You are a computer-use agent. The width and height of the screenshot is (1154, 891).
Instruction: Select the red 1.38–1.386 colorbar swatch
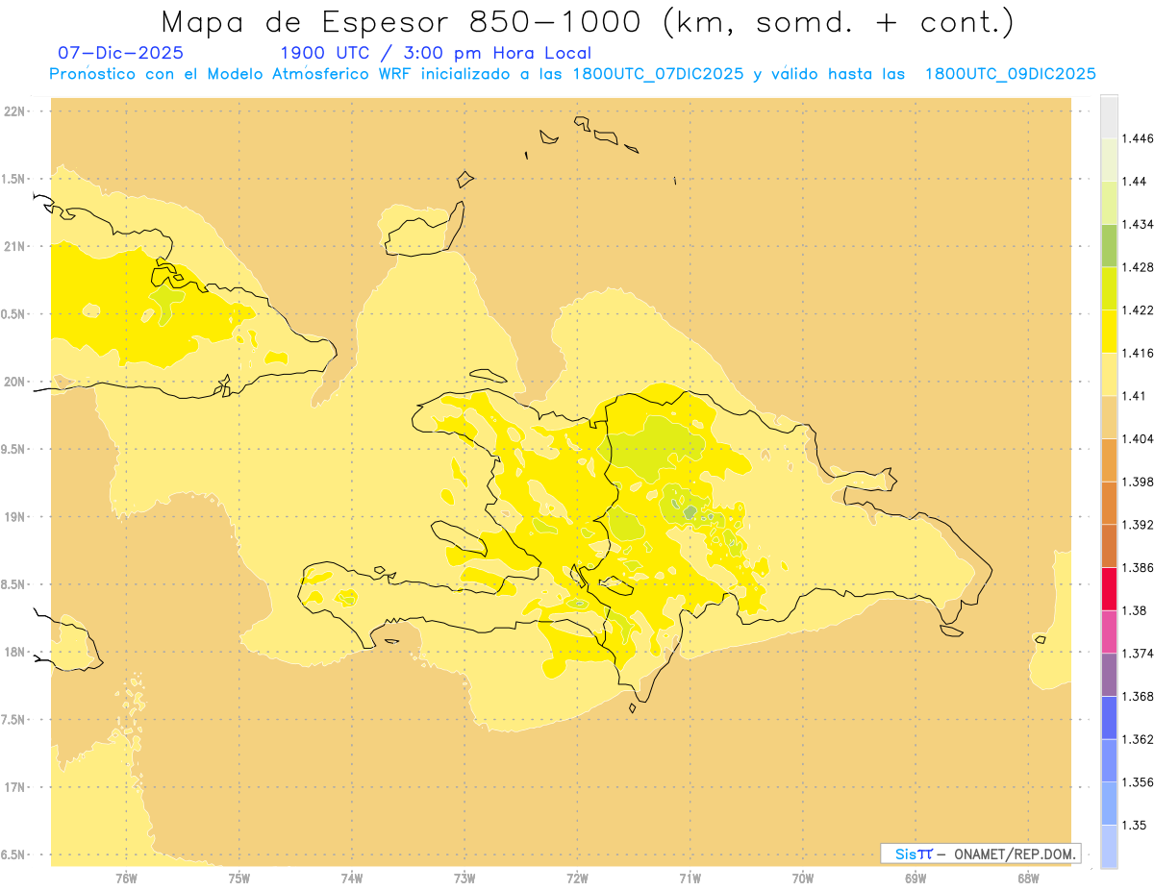click(1109, 588)
